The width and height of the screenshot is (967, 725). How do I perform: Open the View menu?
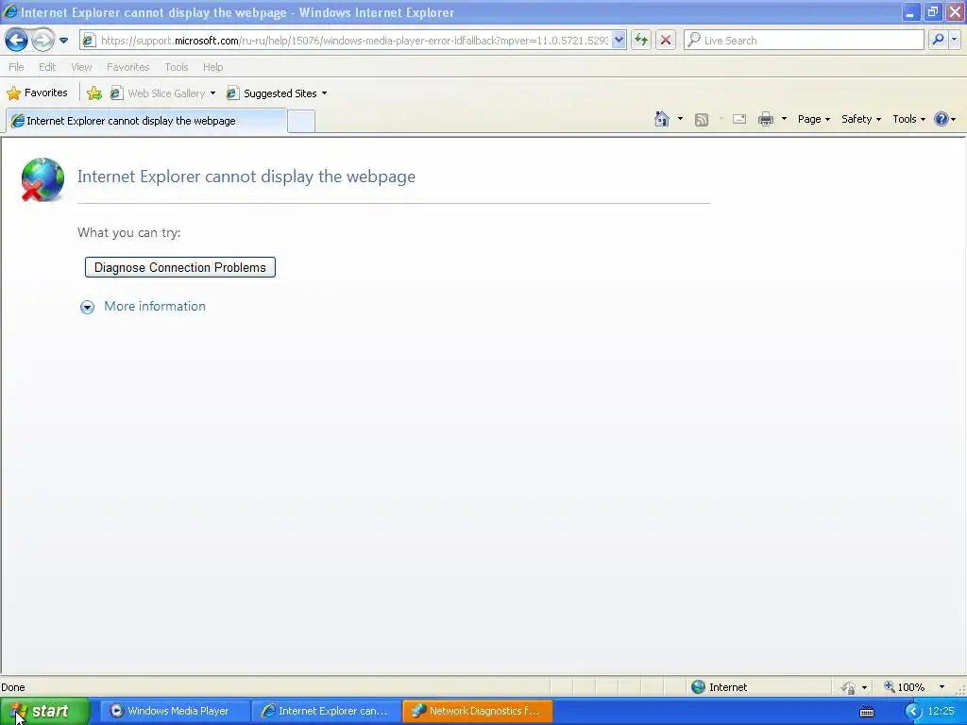[x=81, y=67]
